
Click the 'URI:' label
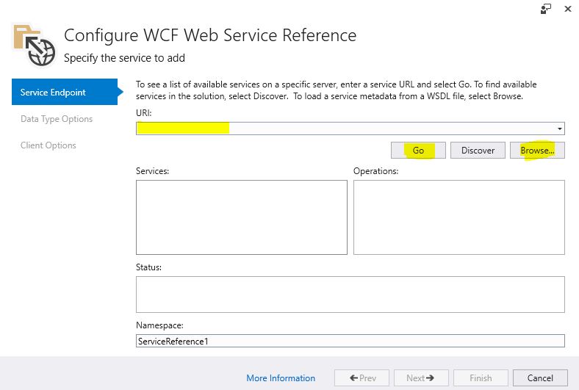click(x=143, y=113)
